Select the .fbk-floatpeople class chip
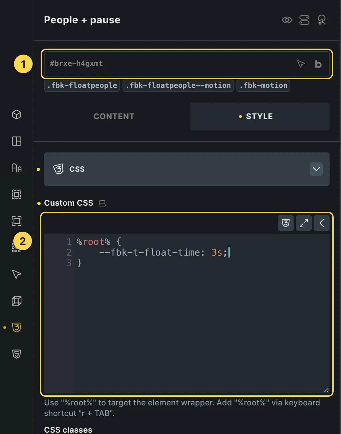This screenshot has width=341, height=434. [82, 86]
